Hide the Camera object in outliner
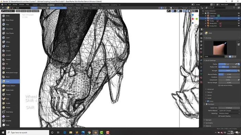This screenshot has width=241, height=135. [x=239, y=16]
